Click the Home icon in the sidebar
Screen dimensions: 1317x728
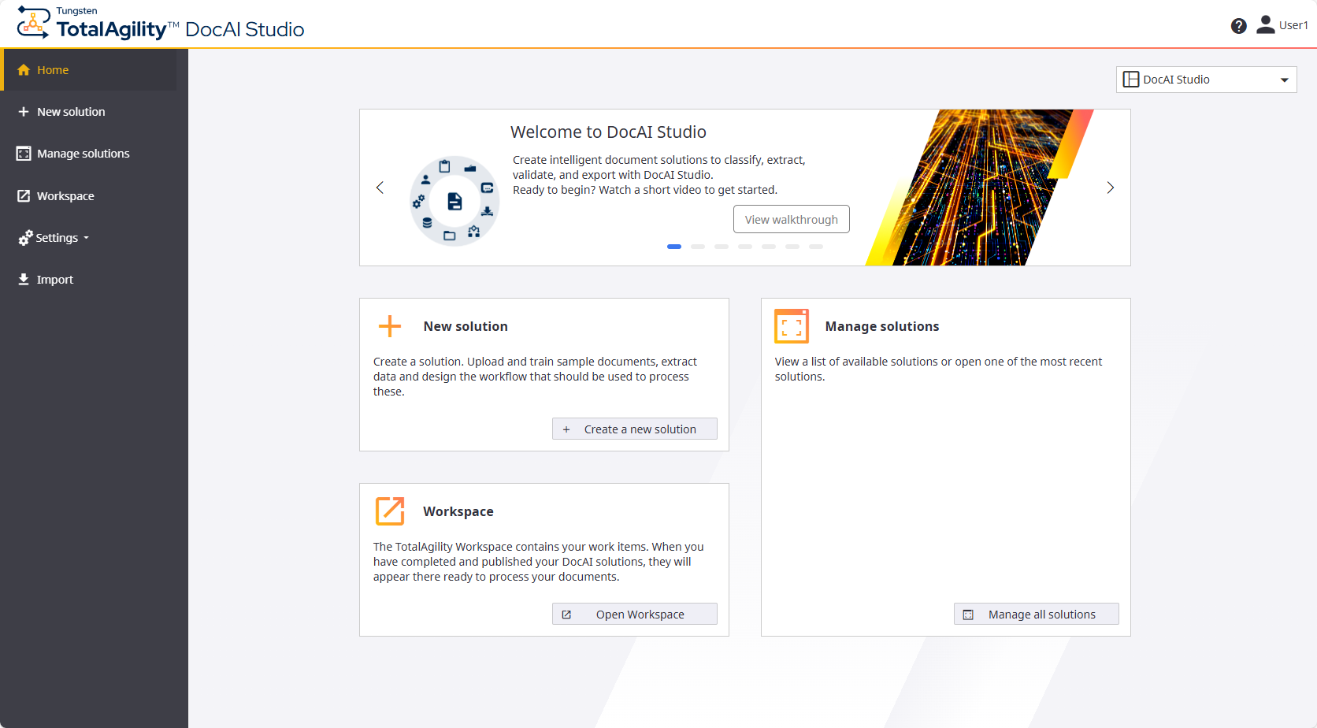pos(22,69)
